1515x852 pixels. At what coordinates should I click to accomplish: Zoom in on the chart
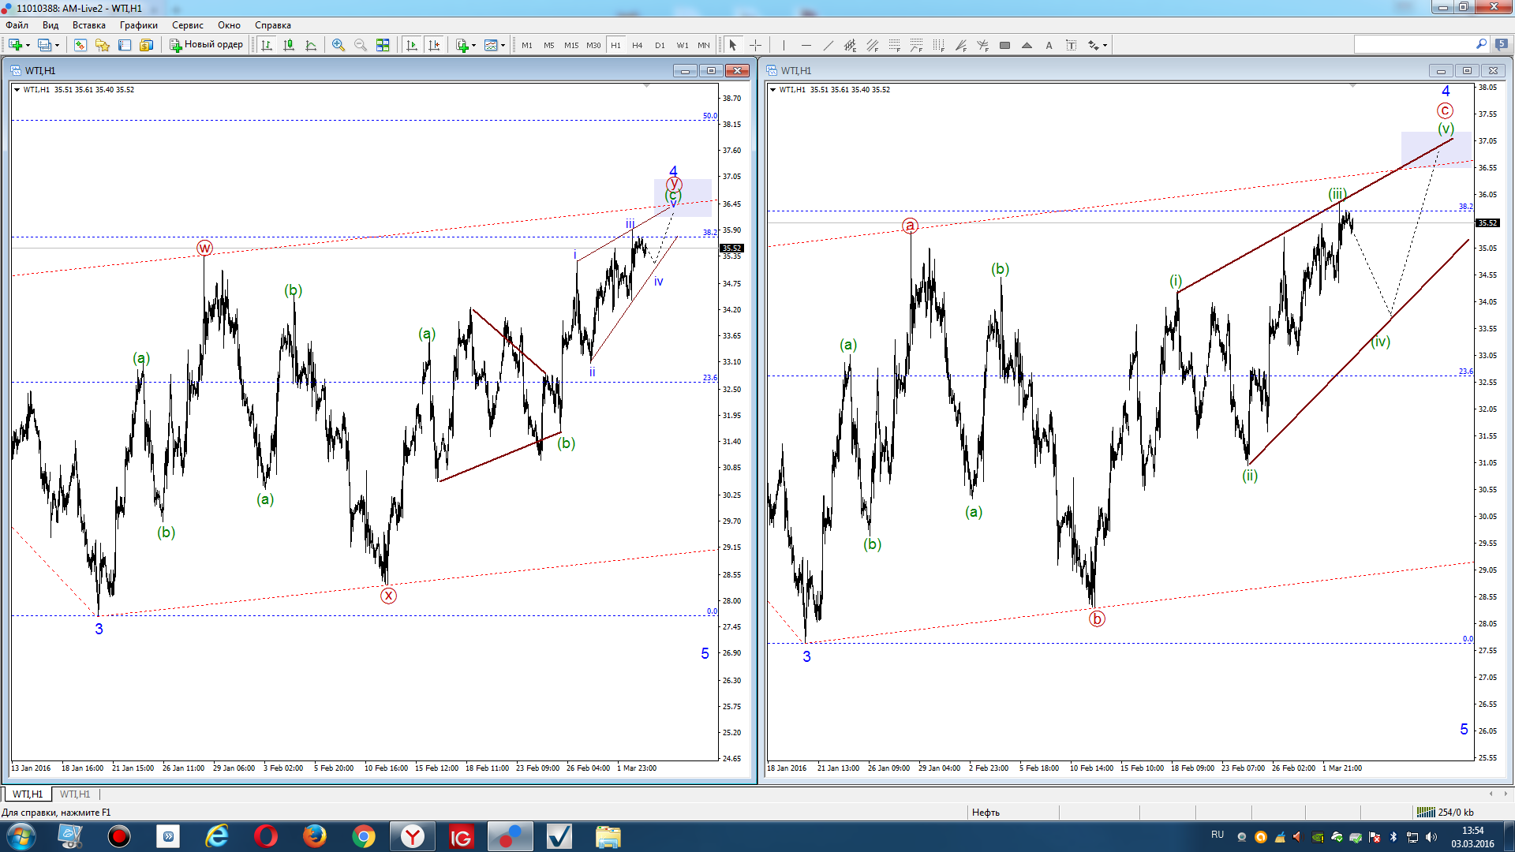point(339,45)
